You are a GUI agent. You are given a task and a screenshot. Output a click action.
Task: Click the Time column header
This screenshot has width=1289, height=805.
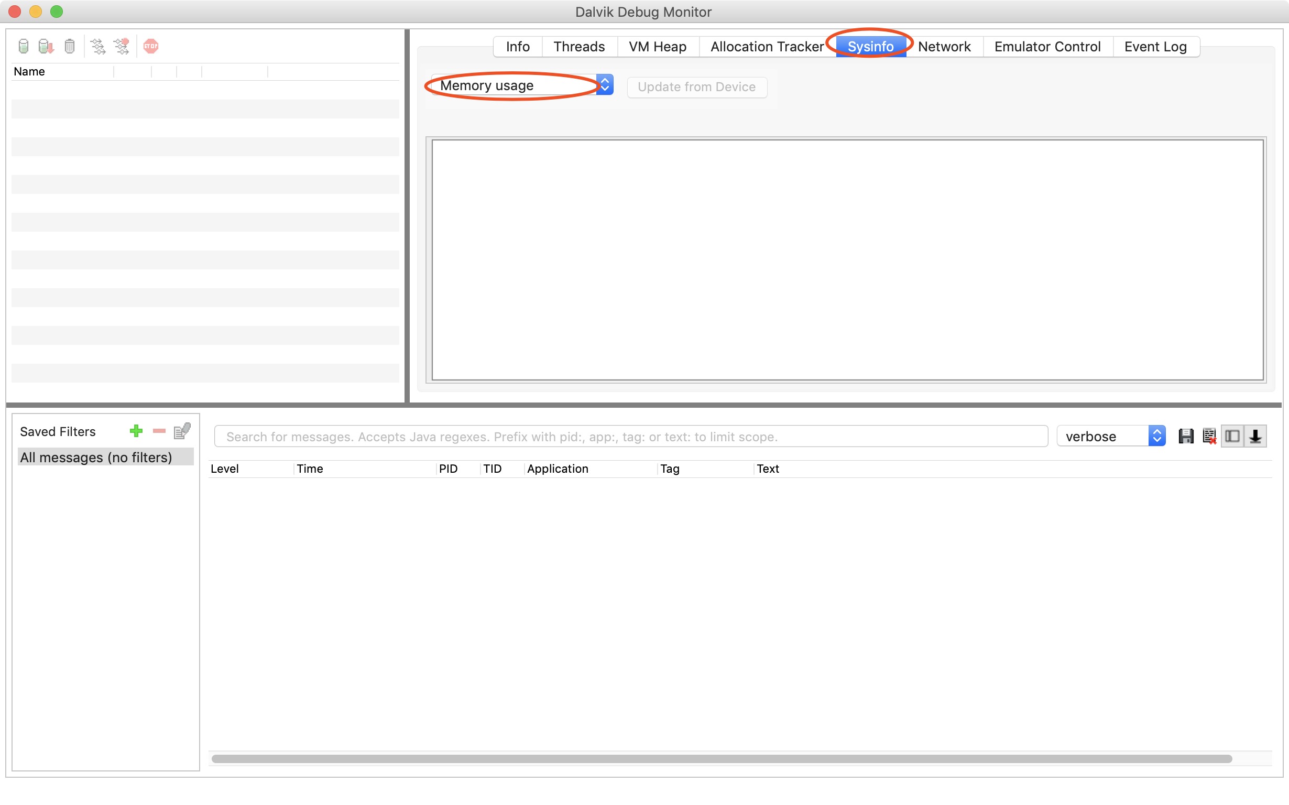[365, 469]
